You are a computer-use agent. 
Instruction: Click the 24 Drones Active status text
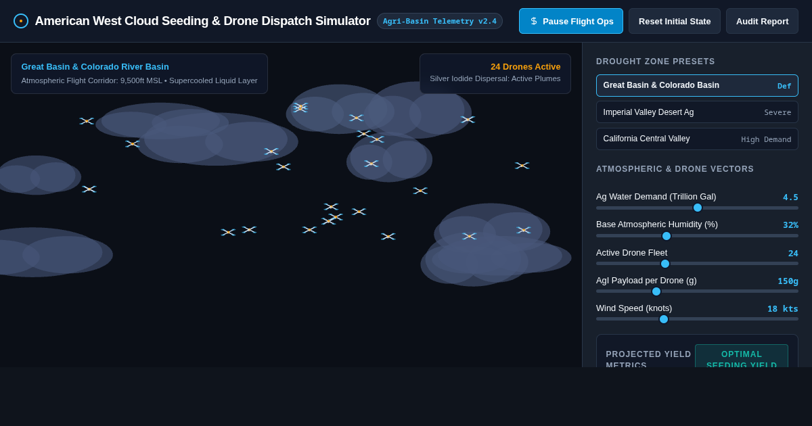click(526, 66)
